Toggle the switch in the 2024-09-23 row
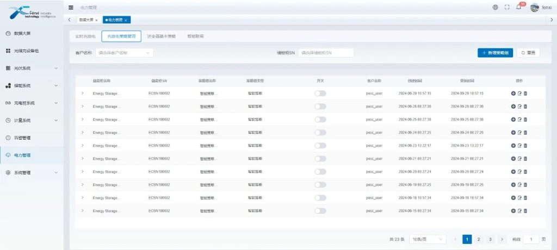This screenshot has height=250, width=557. [x=320, y=146]
